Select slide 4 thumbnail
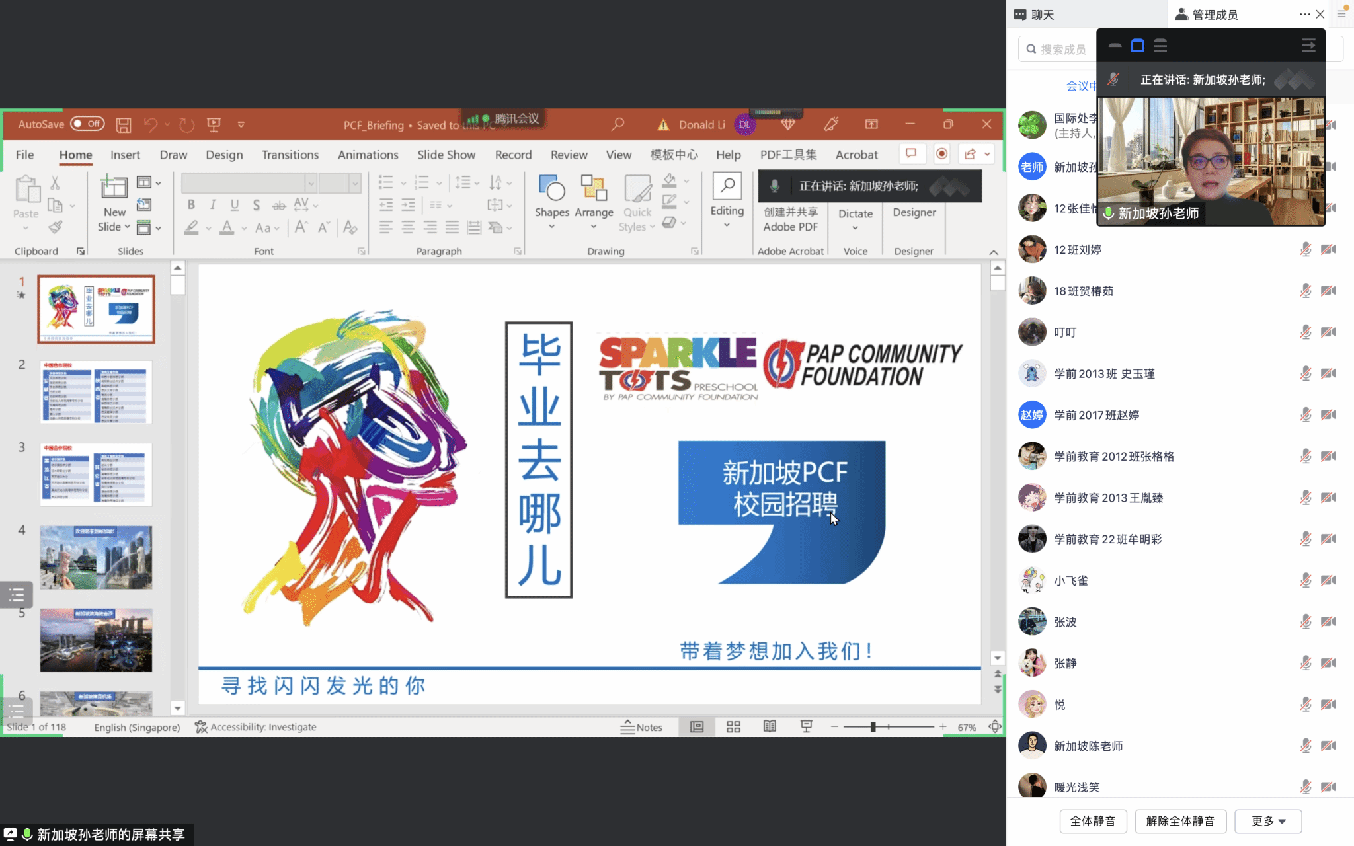Screen dimensions: 1354x846 [96, 557]
